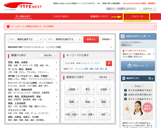Click the 検討中リスト bookmark star icon
This screenshot has height=128, width=161.
click(x=124, y=78)
